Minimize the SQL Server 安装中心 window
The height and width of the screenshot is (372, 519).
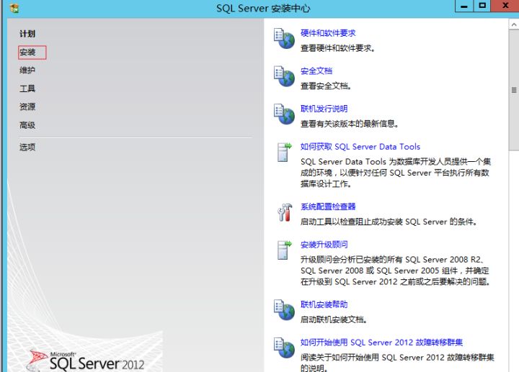coord(464,6)
